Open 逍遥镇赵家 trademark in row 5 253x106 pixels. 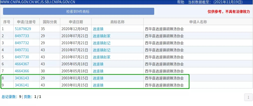(102, 57)
